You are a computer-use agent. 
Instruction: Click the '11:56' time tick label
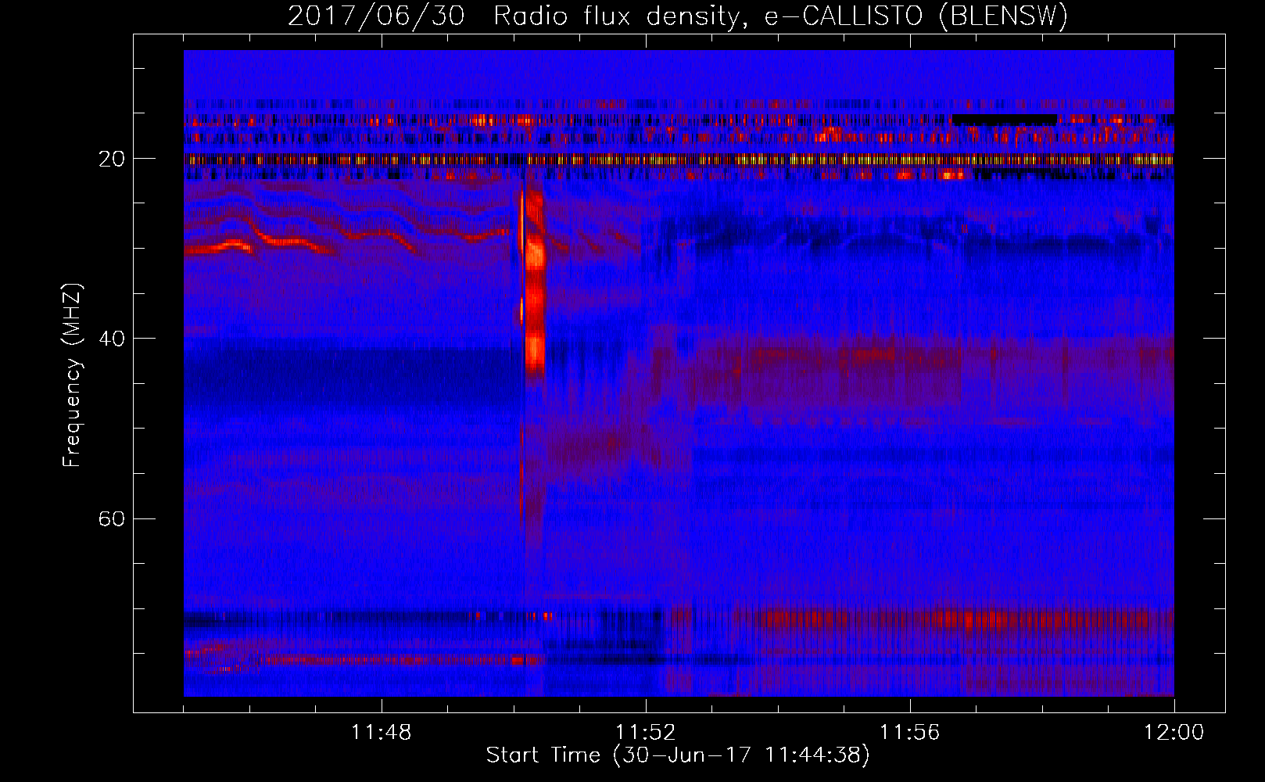tap(910, 733)
